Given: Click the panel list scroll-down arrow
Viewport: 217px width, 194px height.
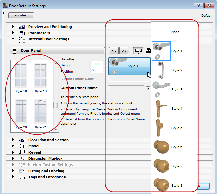Looking at the screenshot, I should [x=56, y=130].
